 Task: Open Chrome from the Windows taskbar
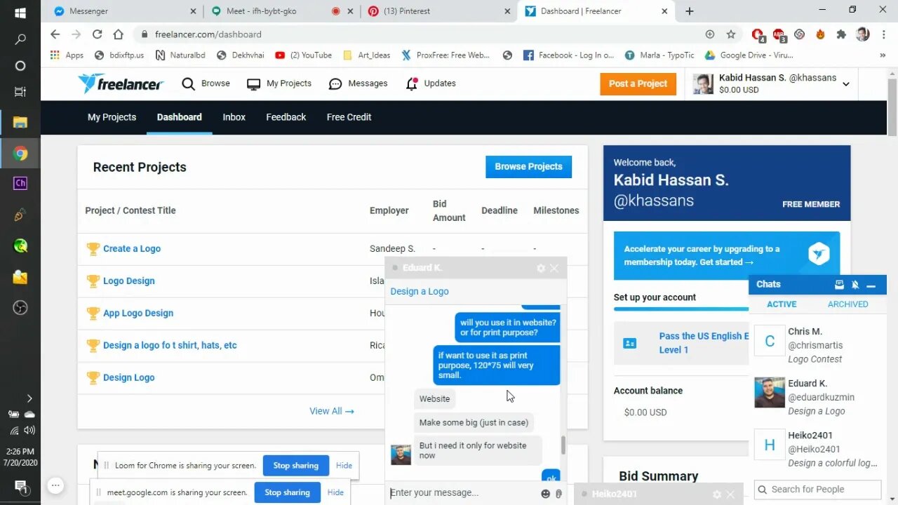tap(20, 154)
